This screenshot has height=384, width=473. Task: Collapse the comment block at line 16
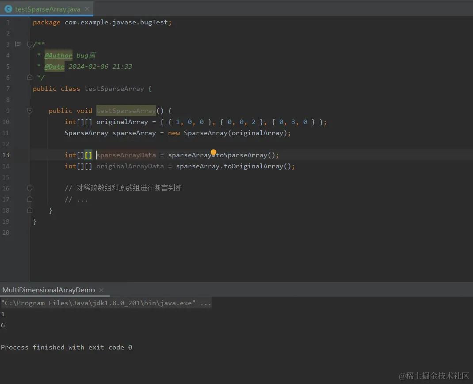coord(30,188)
